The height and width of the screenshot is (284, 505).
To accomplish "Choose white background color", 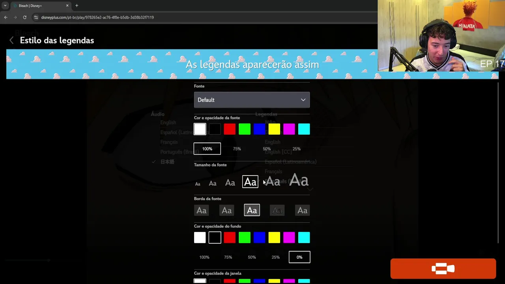I will click(200, 237).
